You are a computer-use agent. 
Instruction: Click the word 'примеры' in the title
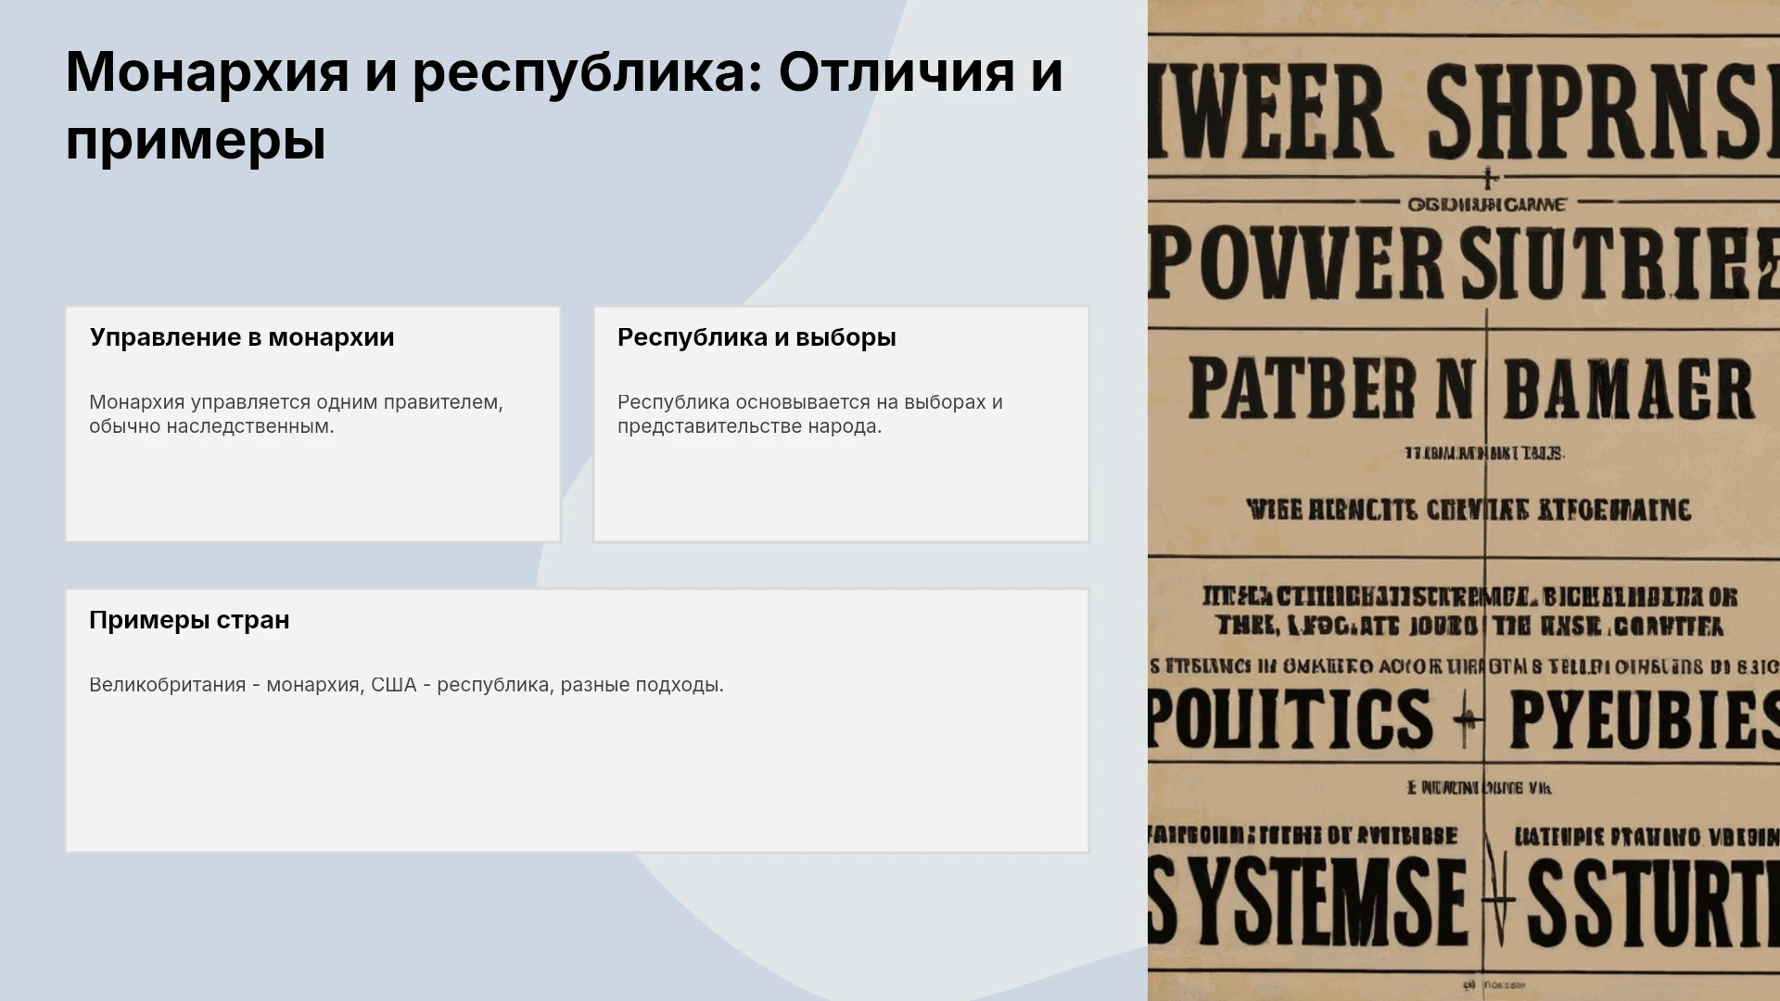point(196,142)
